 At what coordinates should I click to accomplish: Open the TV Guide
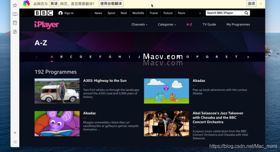[x=209, y=24]
